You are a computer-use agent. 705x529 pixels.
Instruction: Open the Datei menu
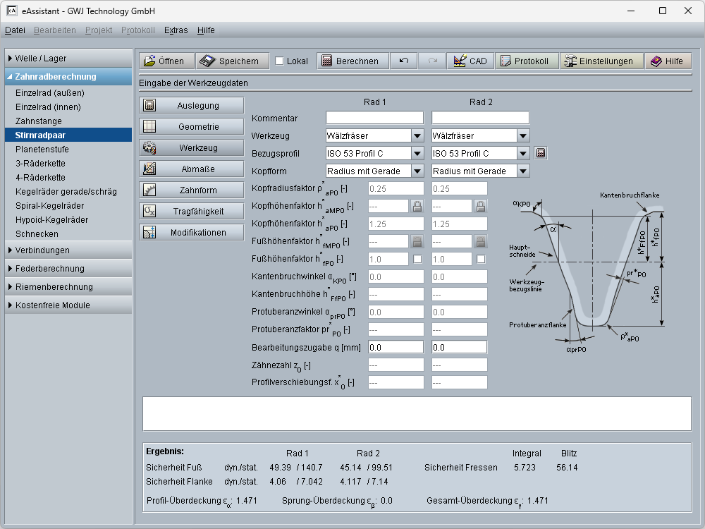coord(15,30)
